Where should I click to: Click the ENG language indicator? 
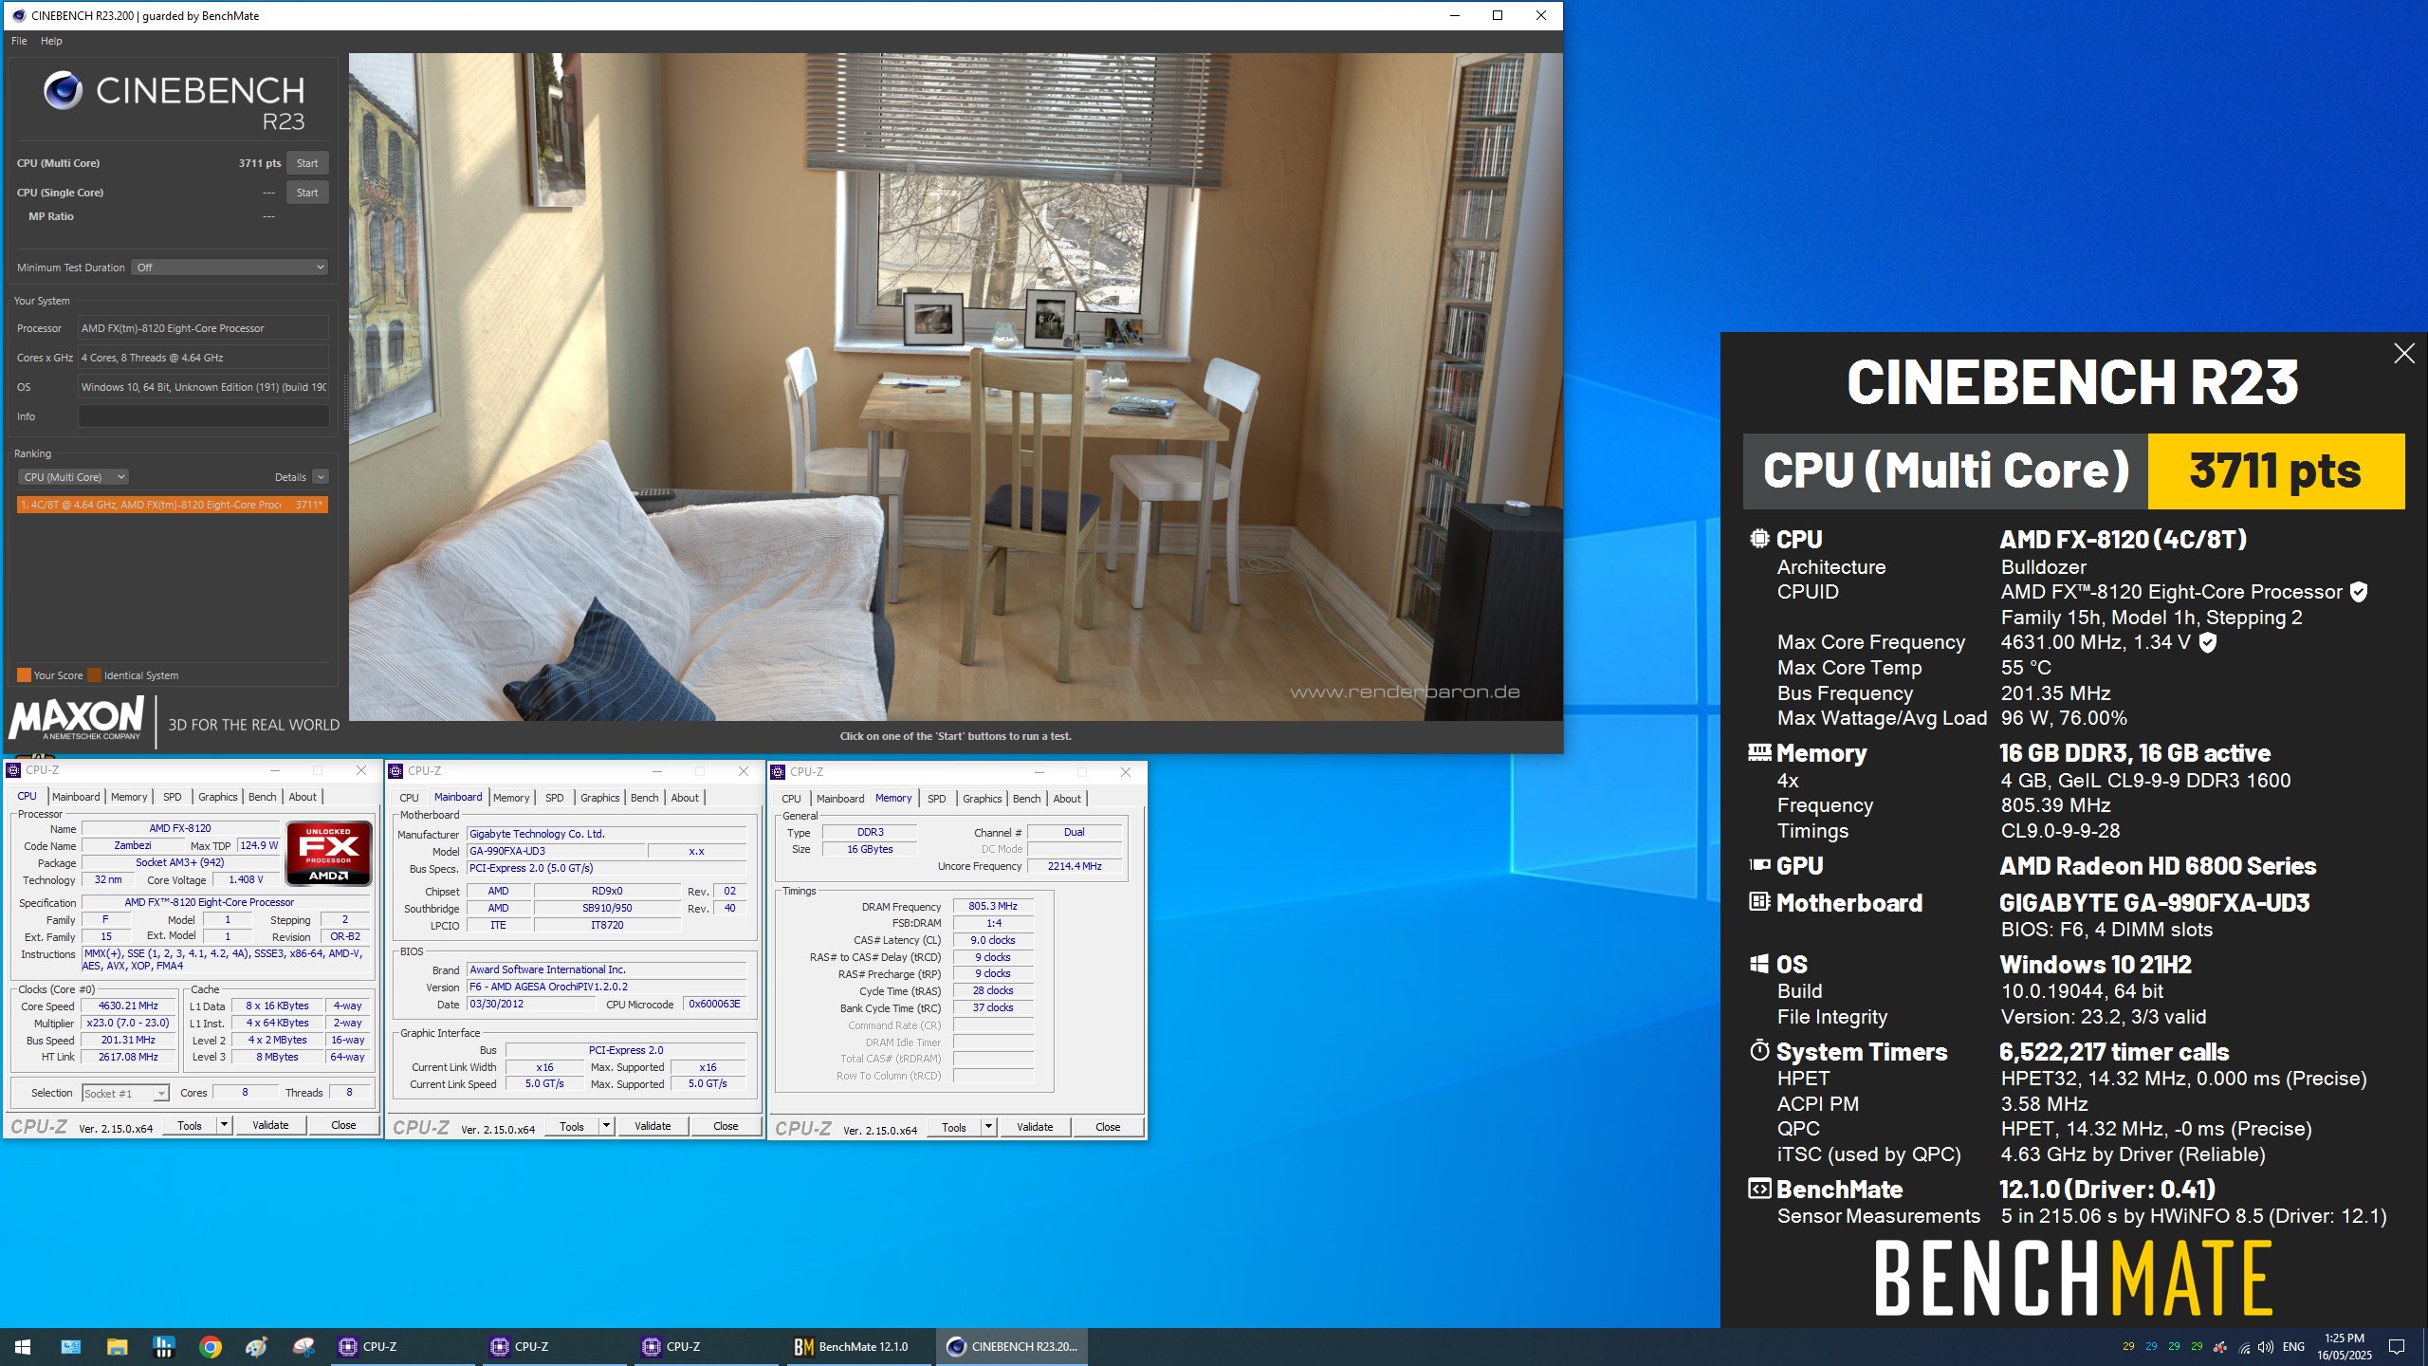coord(2293,1347)
